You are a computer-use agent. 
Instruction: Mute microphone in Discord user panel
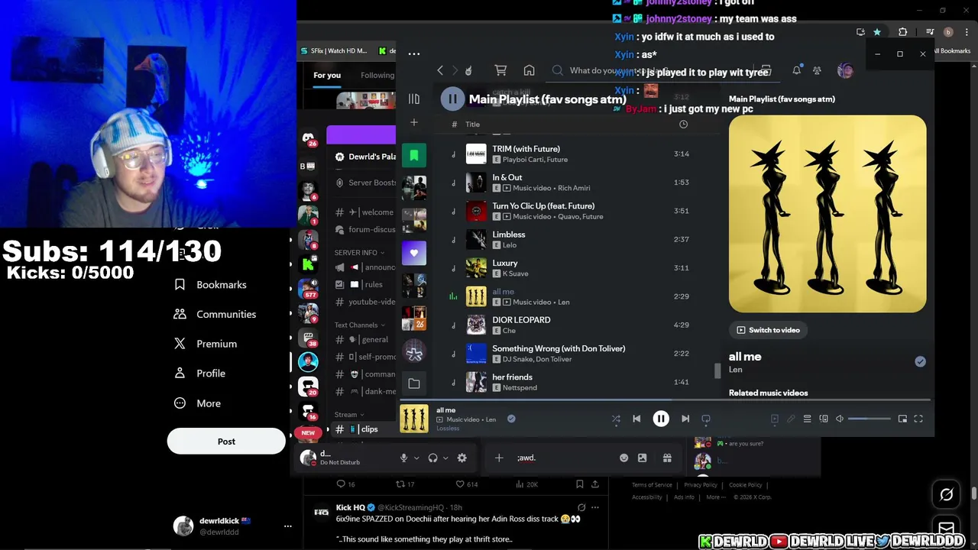tap(403, 458)
